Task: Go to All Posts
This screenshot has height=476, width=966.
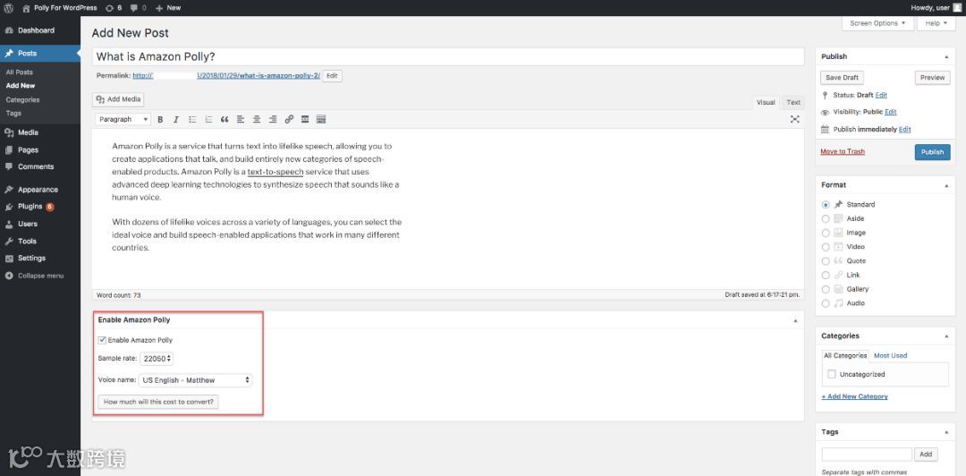Action: pyautogui.click(x=19, y=72)
